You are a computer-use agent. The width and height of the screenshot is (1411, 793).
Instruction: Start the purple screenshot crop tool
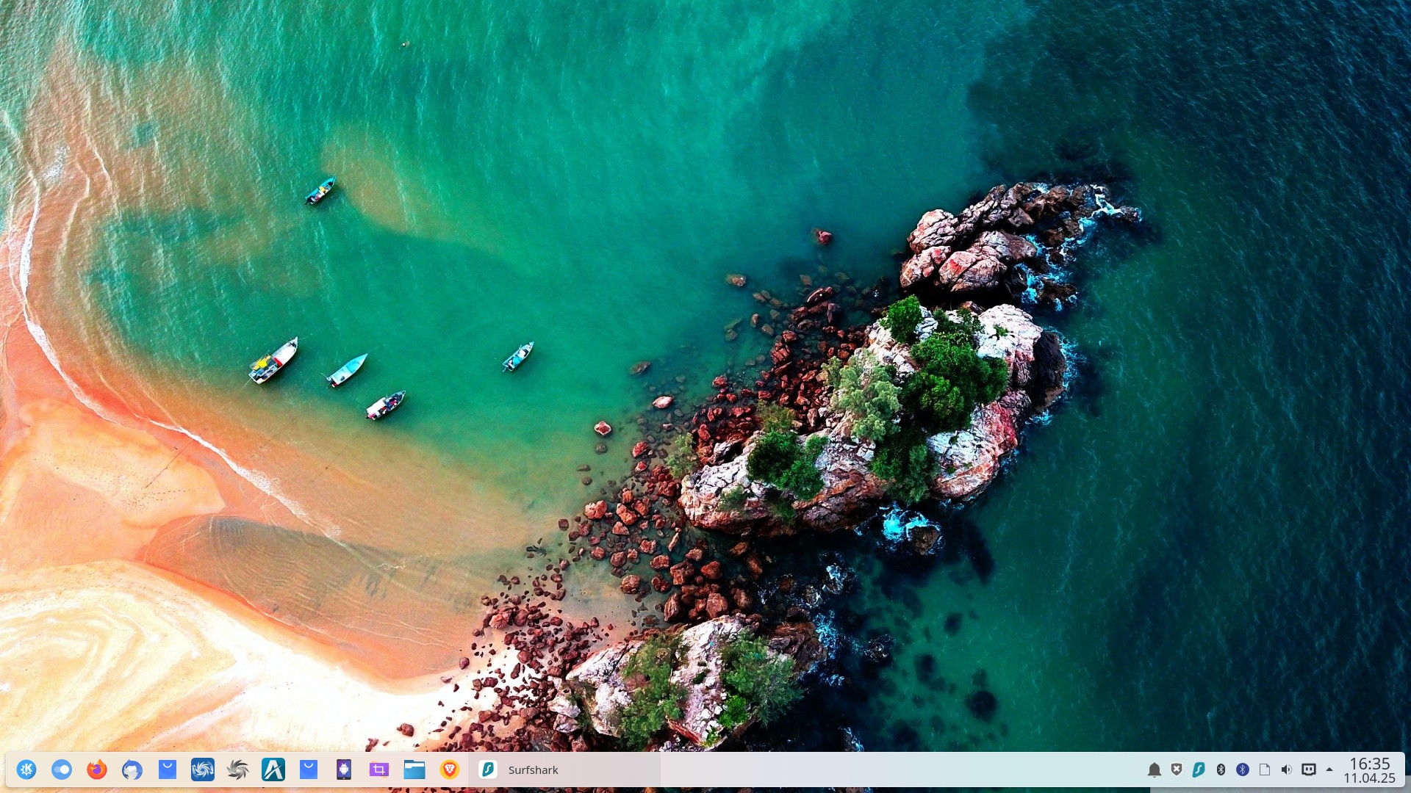point(379,770)
